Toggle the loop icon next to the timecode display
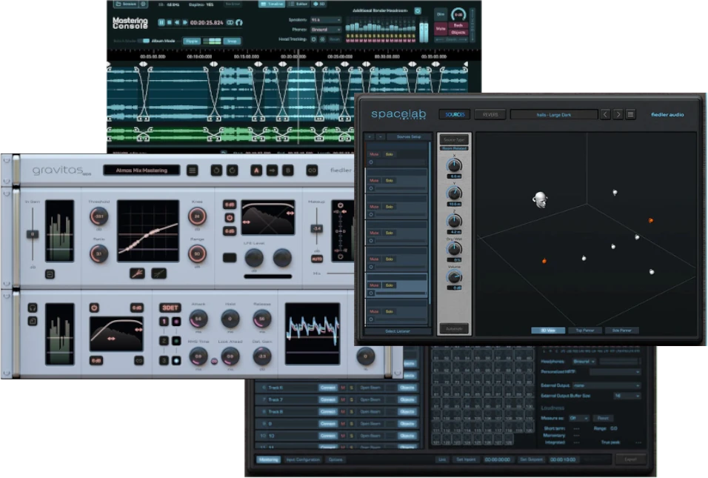This screenshot has width=708, height=478. 229,23
